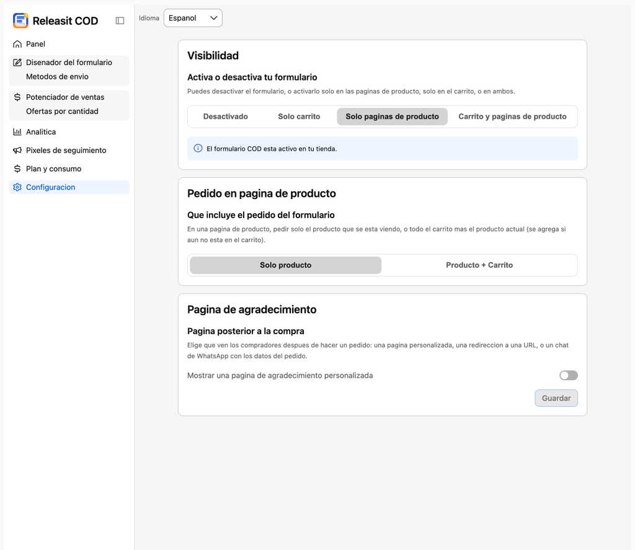Click the chevron arrow of the Espanol dropdown
635x550 pixels.
click(x=214, y=18)
